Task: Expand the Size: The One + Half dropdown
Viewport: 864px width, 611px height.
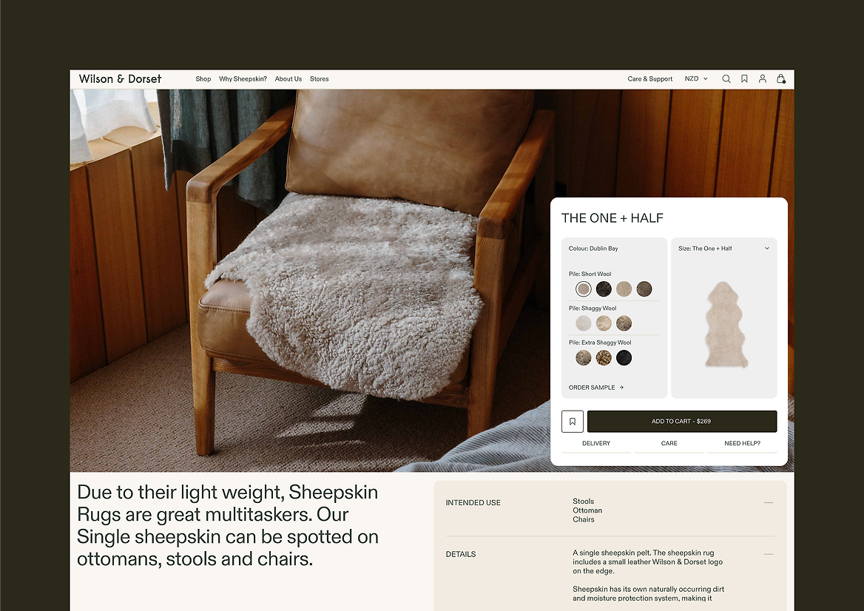Action: (x=724, y=249)
